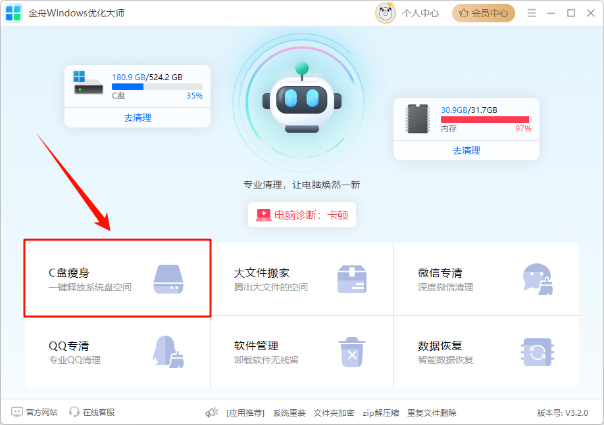Click the megaphone announcement icon

click(211, 413)
